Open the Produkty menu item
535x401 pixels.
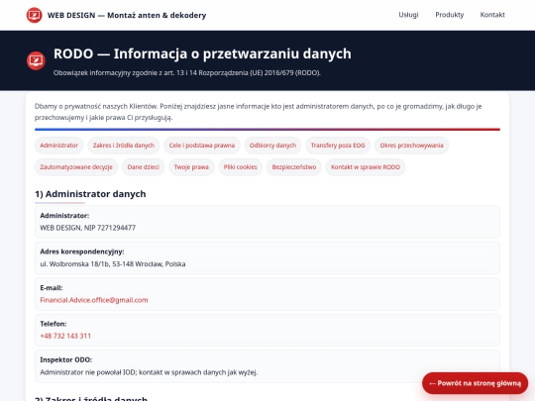450,15
